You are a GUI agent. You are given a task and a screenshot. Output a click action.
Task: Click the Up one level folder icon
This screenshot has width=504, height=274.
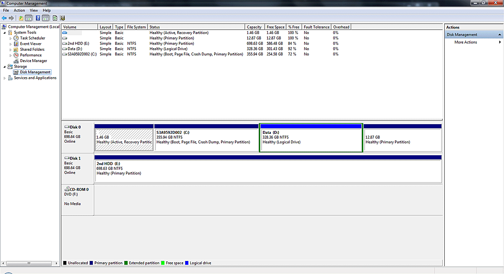point(21,18)
